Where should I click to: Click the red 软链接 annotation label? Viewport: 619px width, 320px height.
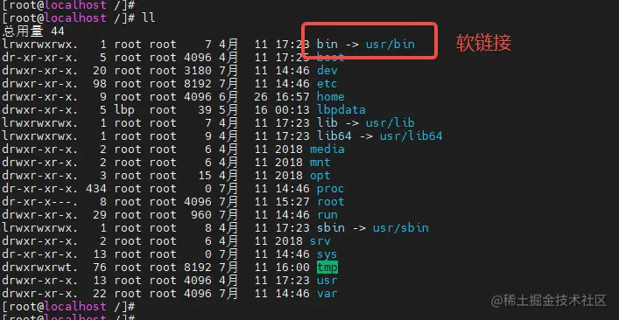coord(483,43)
